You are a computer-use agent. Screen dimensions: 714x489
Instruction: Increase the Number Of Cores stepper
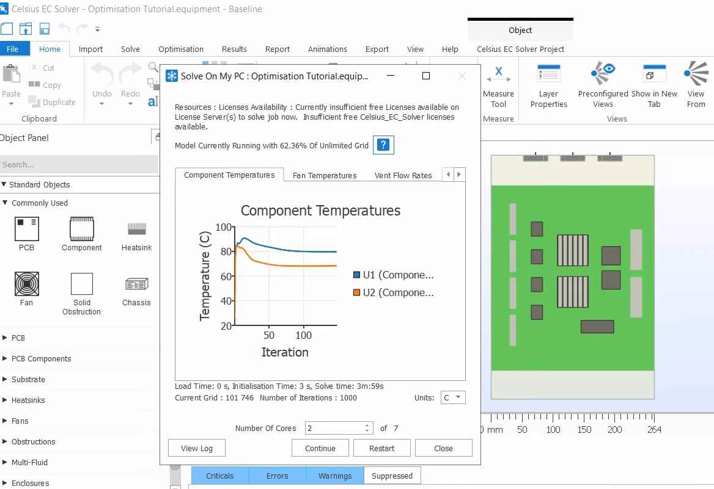[x=367, y=426]
